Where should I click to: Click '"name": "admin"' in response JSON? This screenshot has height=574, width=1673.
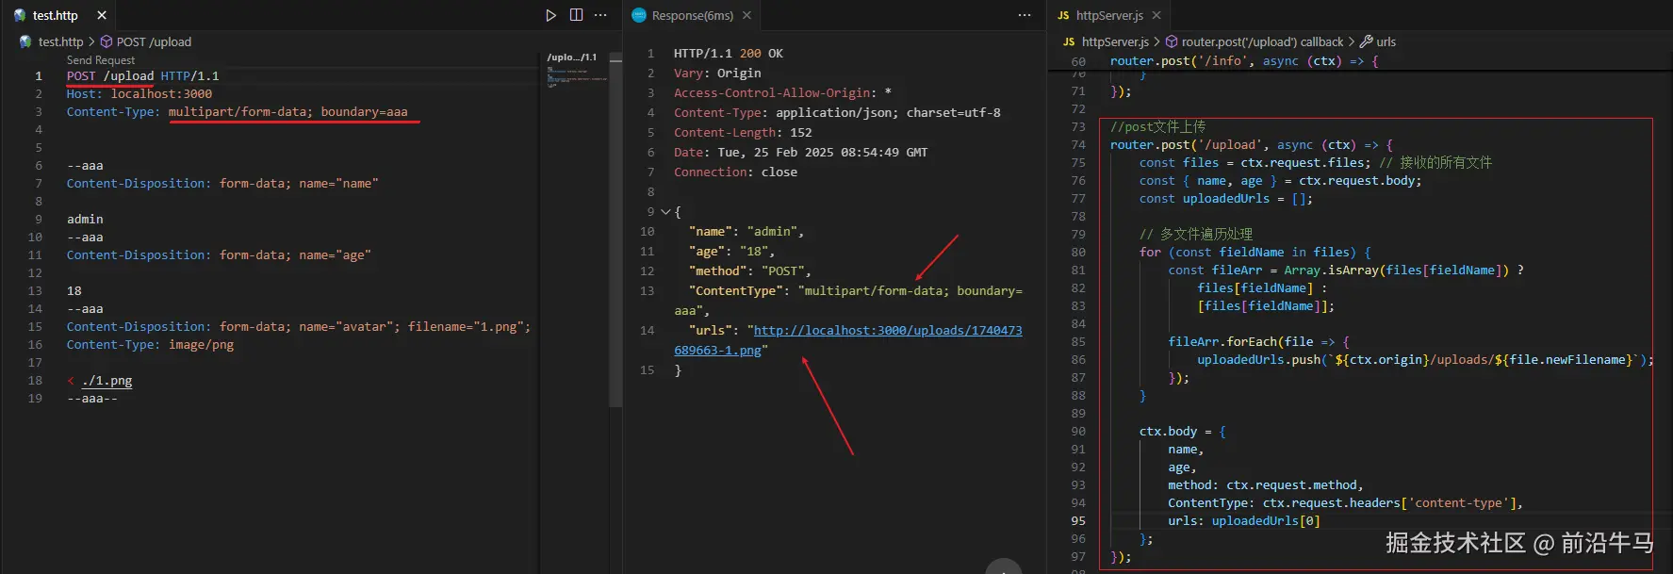pos(746,232)
